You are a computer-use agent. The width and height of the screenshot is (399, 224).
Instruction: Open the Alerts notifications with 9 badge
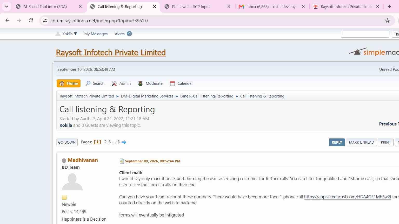pyautogui.click(x=123, y=34)
